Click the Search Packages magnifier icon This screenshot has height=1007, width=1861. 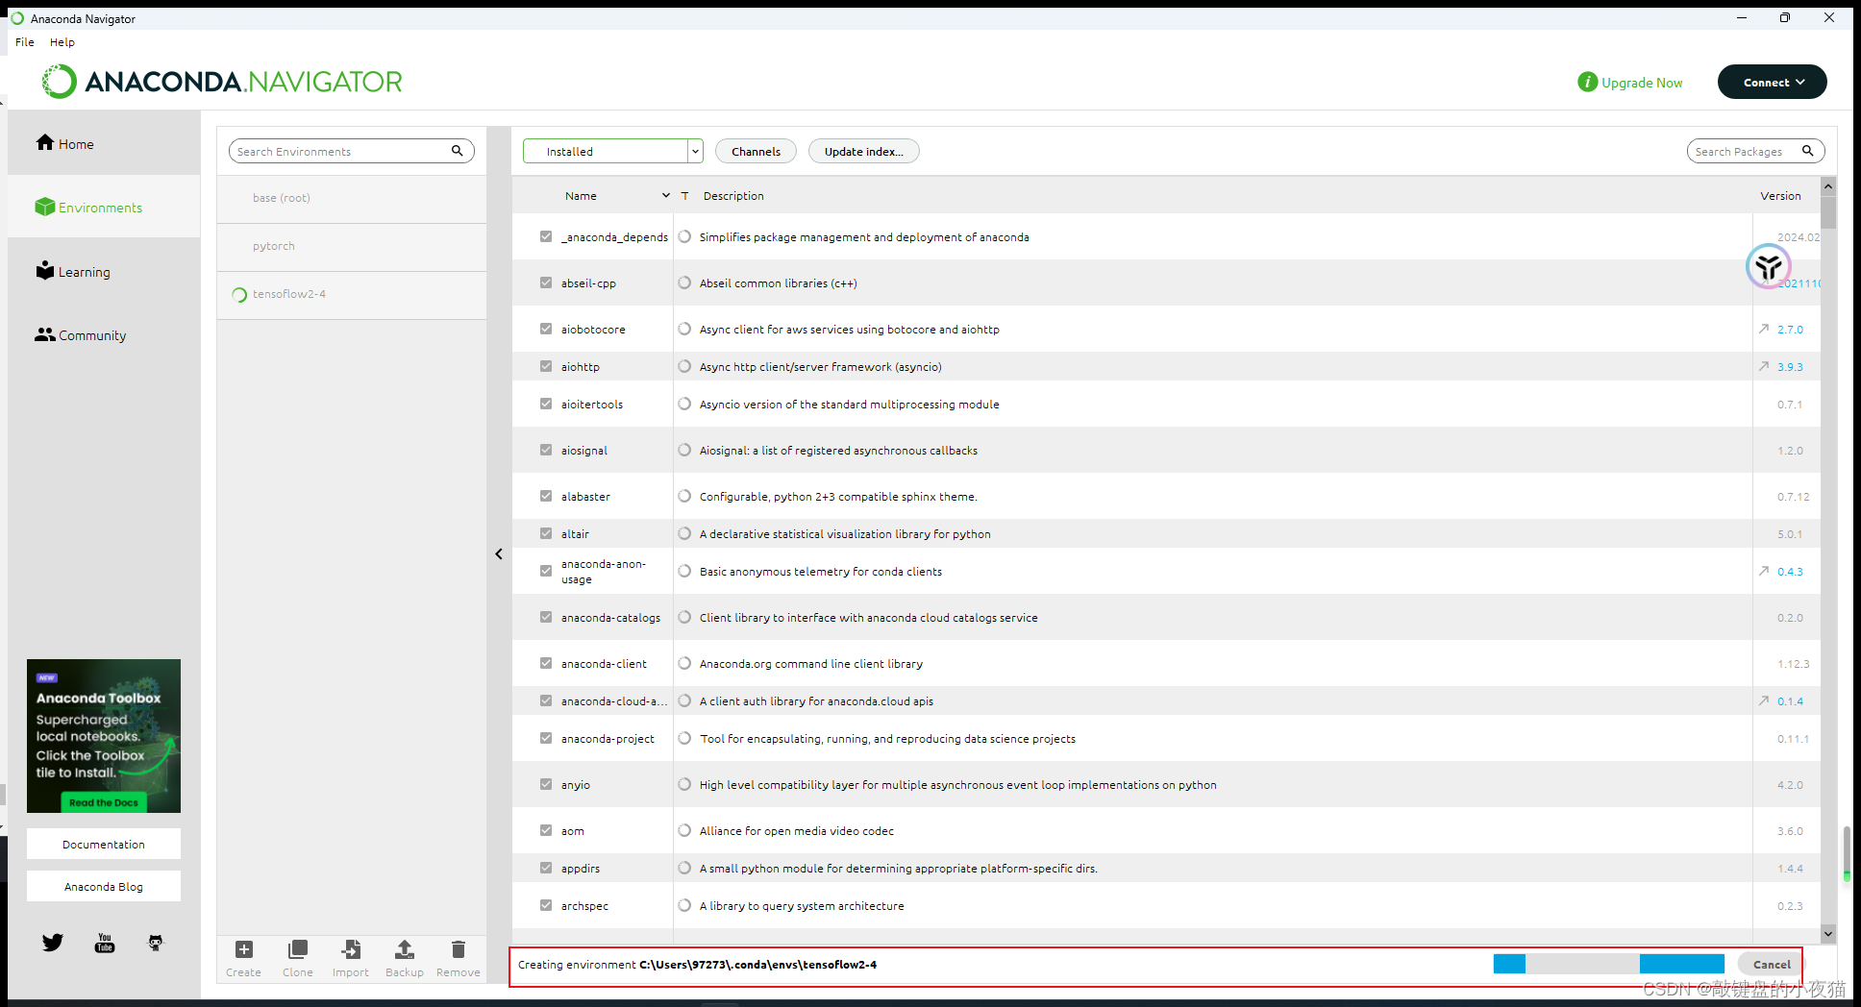point(1808,151)
